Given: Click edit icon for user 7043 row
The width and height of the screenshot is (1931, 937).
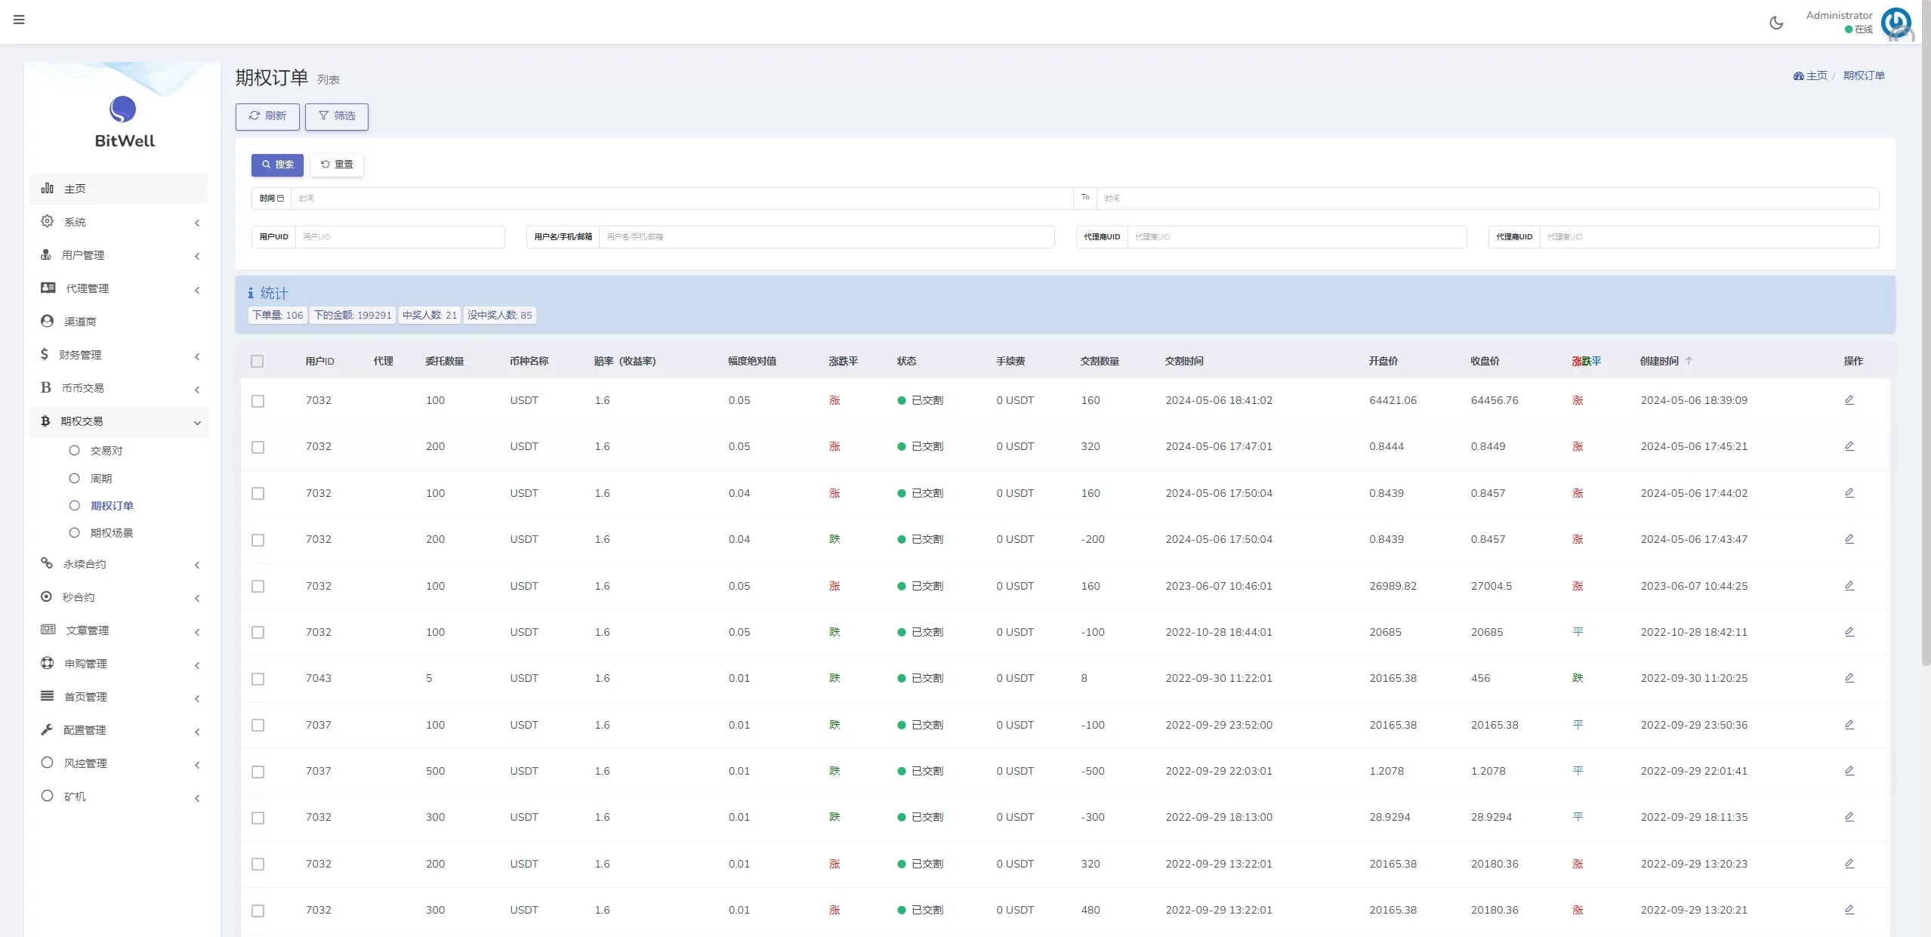Looking at the screenshot, I should [x=1849, y=678].
